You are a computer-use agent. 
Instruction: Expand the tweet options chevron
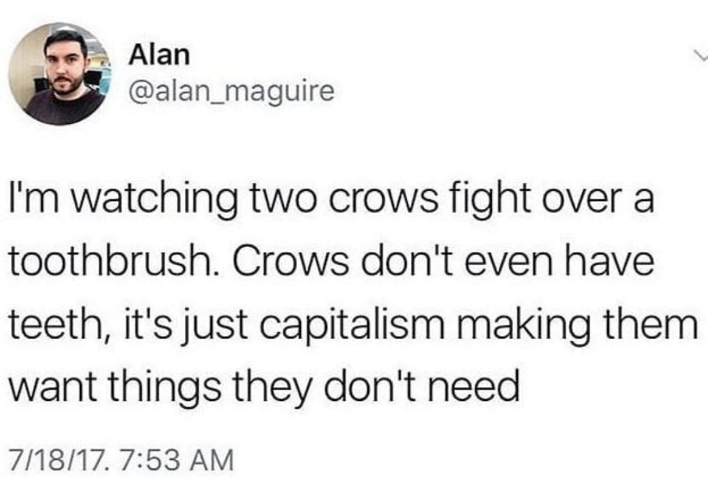[701, 56]
